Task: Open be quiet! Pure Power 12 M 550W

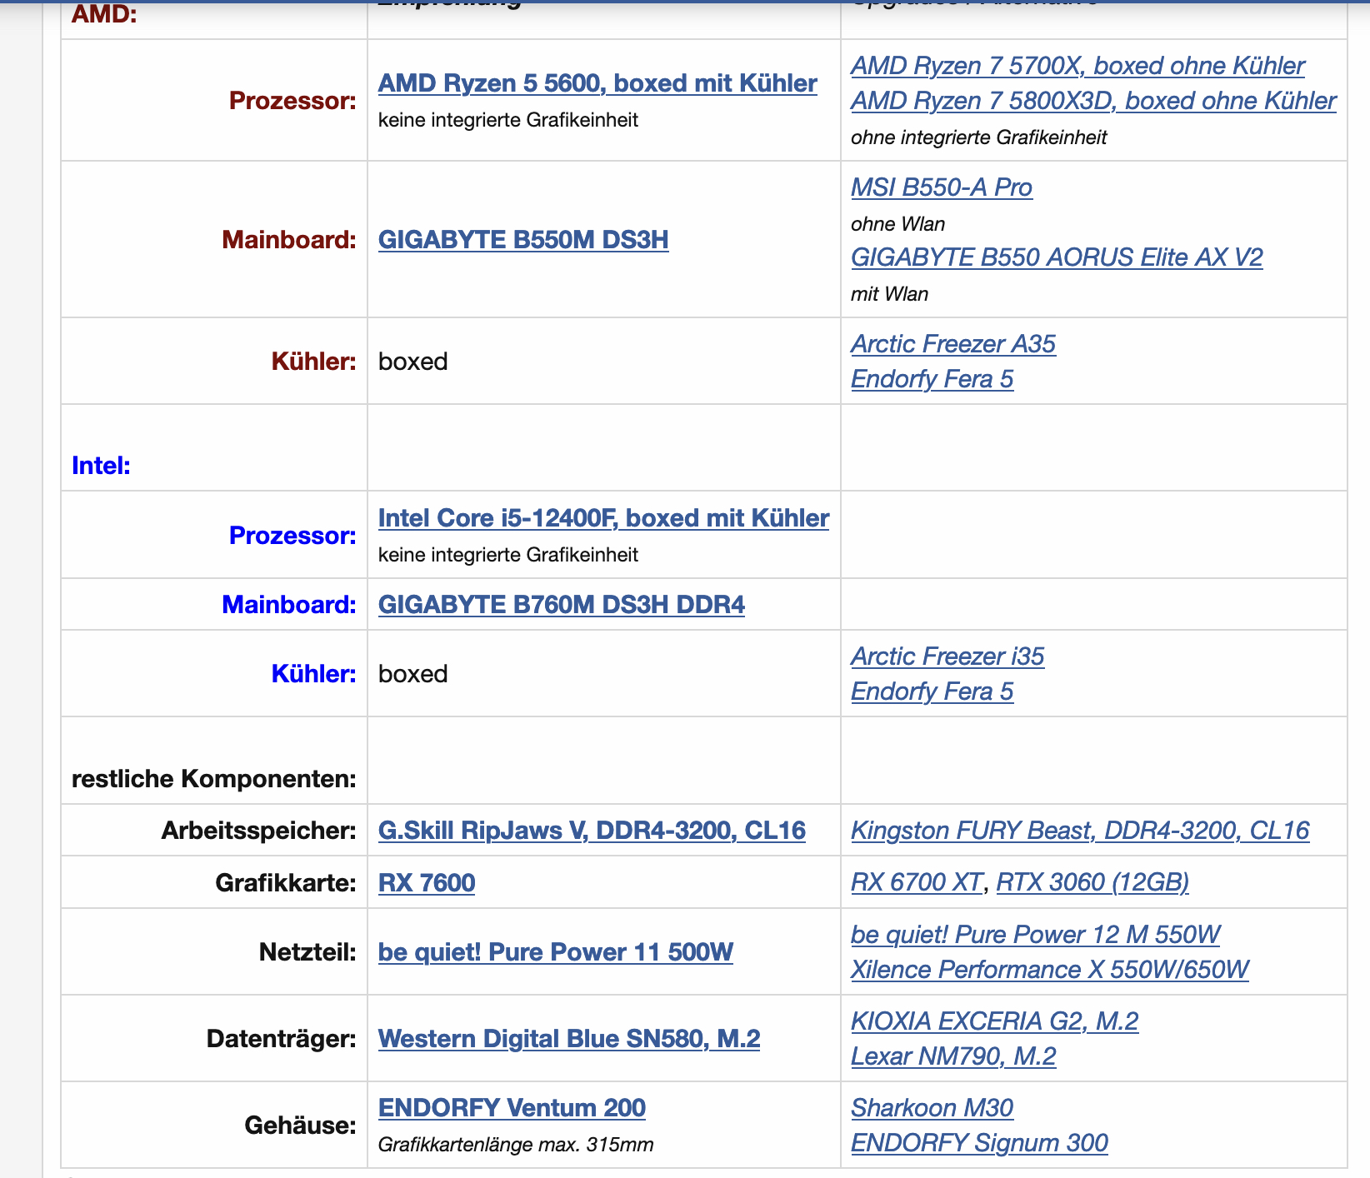Action: coord(1036,935)
